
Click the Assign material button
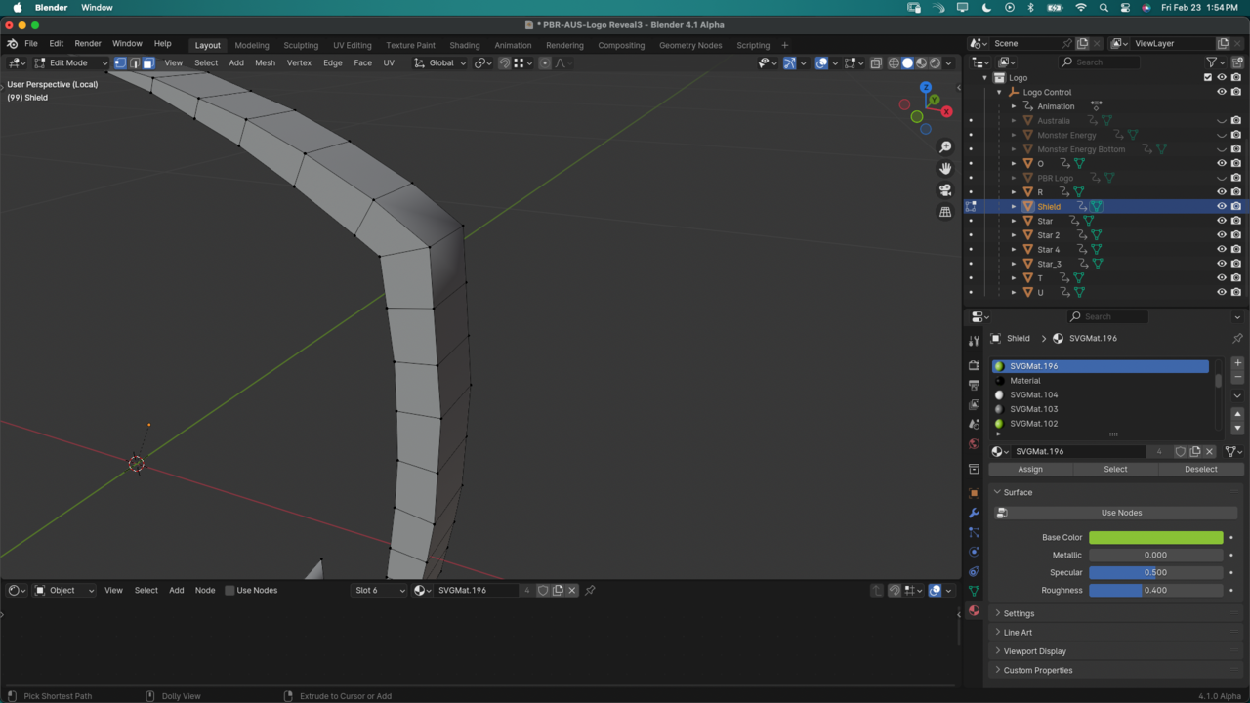[1030, 469]
